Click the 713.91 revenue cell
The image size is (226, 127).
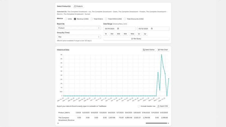pyautogui.click(x=121, y=118)
